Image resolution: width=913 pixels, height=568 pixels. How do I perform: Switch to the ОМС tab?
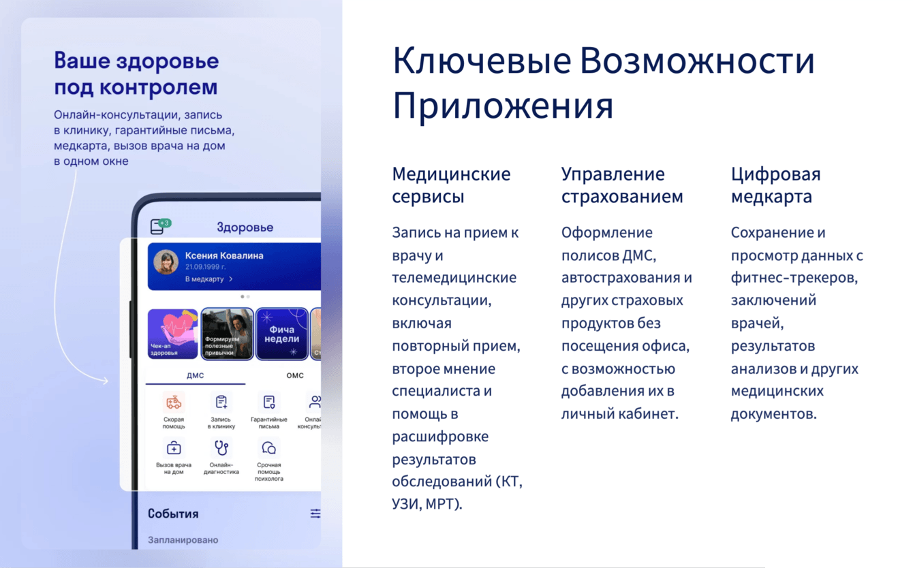click(295, 376)
